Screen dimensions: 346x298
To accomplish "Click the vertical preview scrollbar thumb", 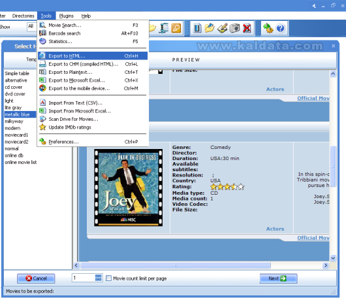I will click(333, 166).
